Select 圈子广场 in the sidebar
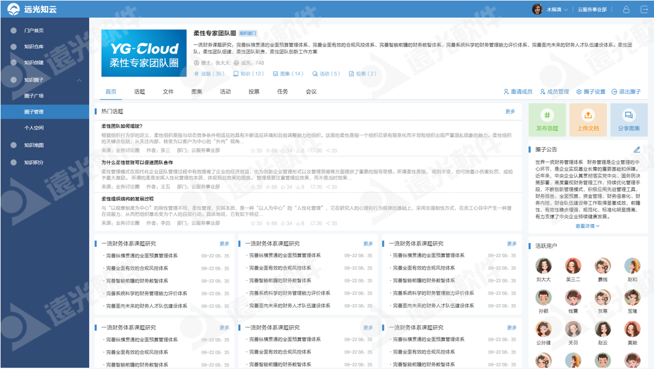The width and height of the screenshot is (654, 369). coord(34,96)
